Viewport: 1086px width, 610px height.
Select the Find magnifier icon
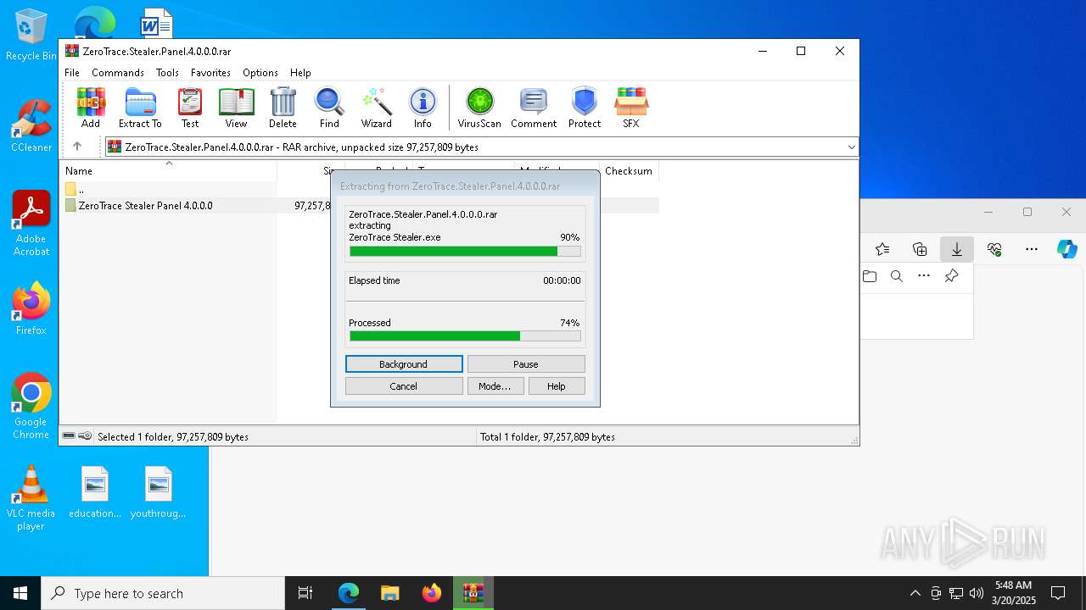(x=329, y=108)
